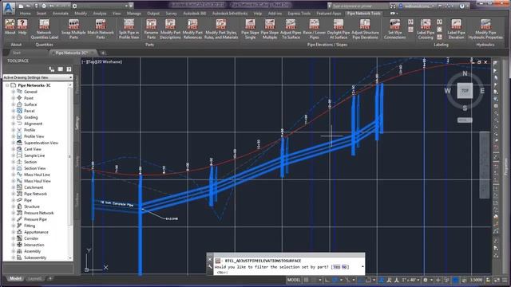Switch to the Home ribbon tab
The width and height of the screenshot is (511, 287).
tap(25, 14)
